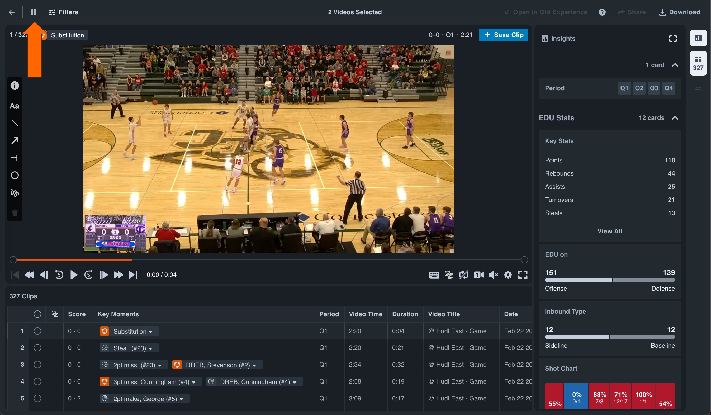The image size is (711, 415).
Task: Click the Save Clip button
Action: (x=504, y=34)
